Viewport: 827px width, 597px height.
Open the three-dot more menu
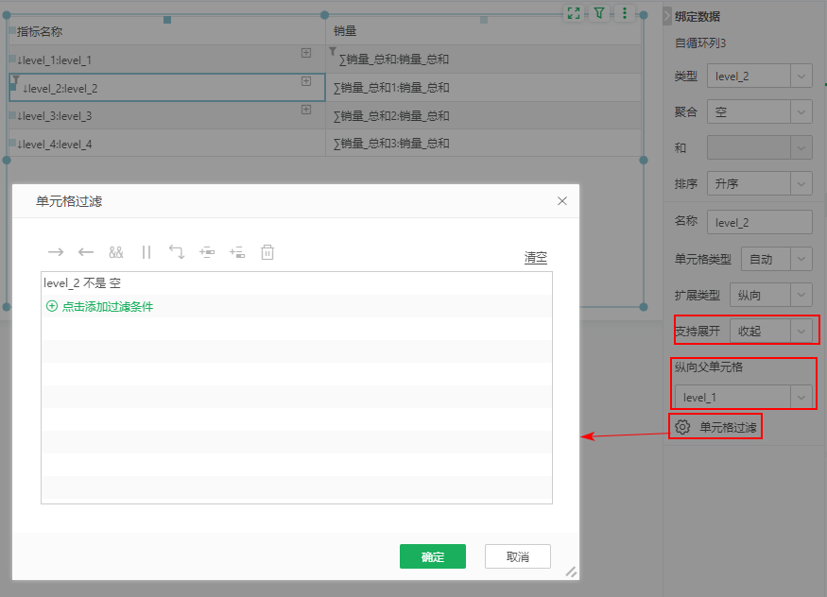point(625,13)
